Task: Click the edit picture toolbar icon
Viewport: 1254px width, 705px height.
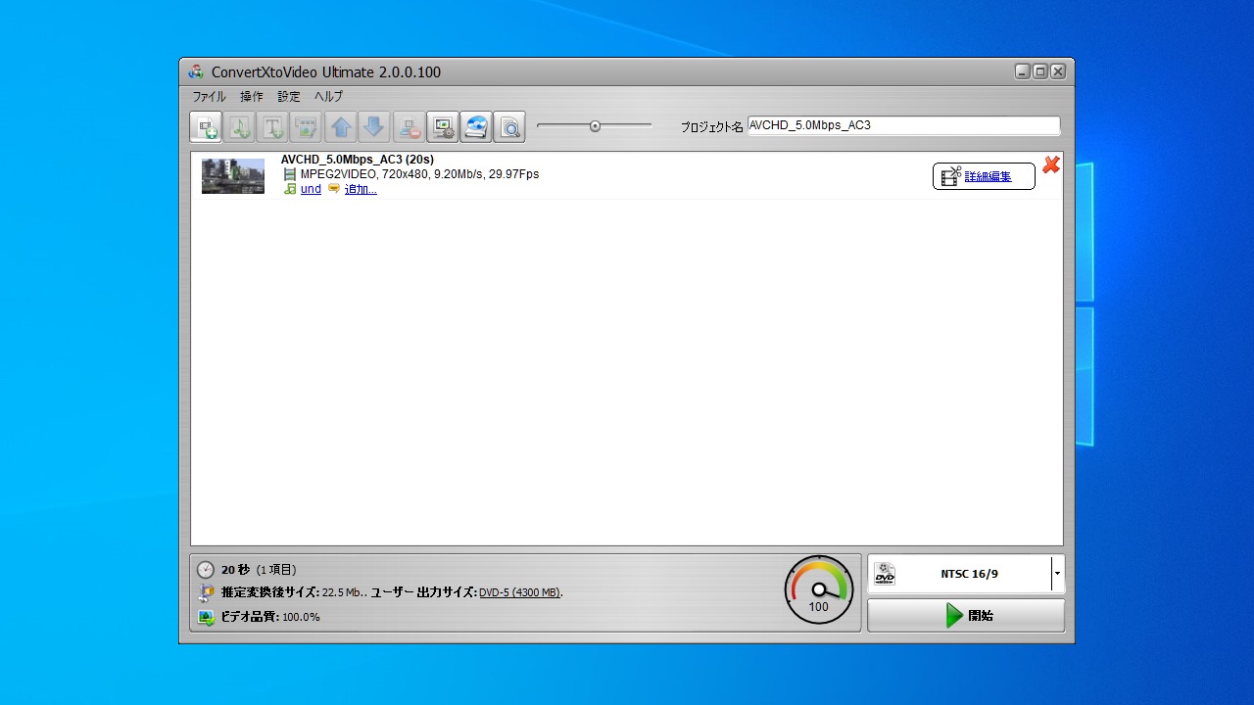Action: 306,127
